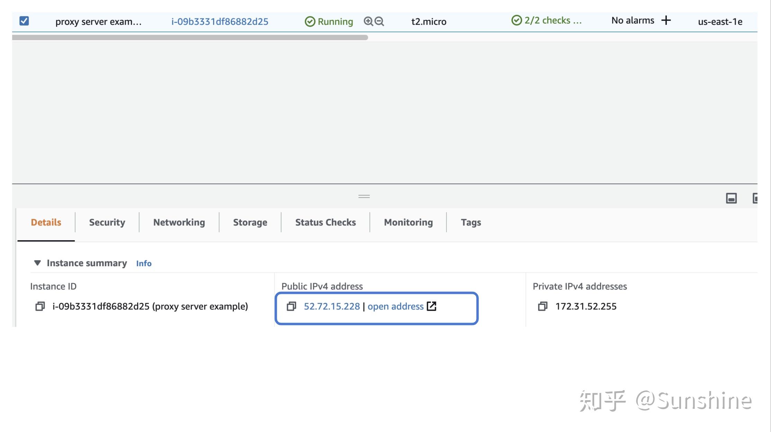Copy the public IPv4 address

click(x=292, y=306)
